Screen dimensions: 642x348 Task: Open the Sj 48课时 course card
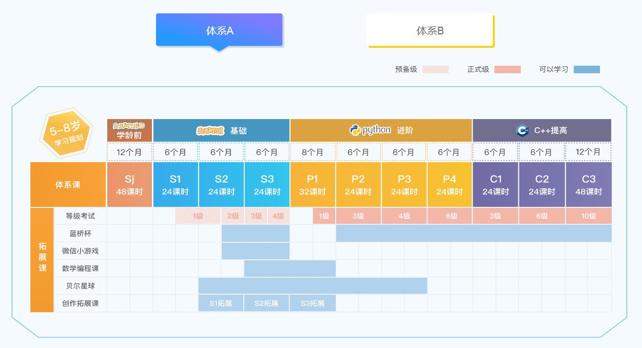(x=129, y=184)
